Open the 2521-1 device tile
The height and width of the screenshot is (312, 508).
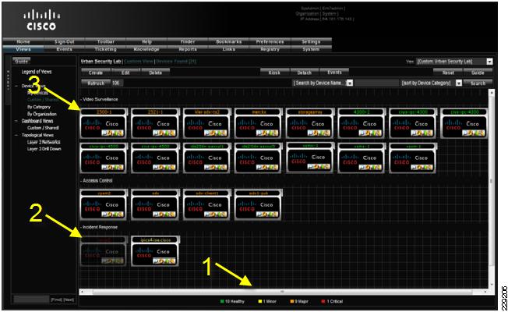tap(155, 123)
